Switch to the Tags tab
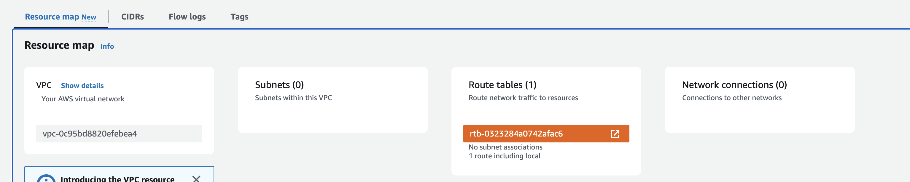The image size is (910, 182). (x=239, y=16)
